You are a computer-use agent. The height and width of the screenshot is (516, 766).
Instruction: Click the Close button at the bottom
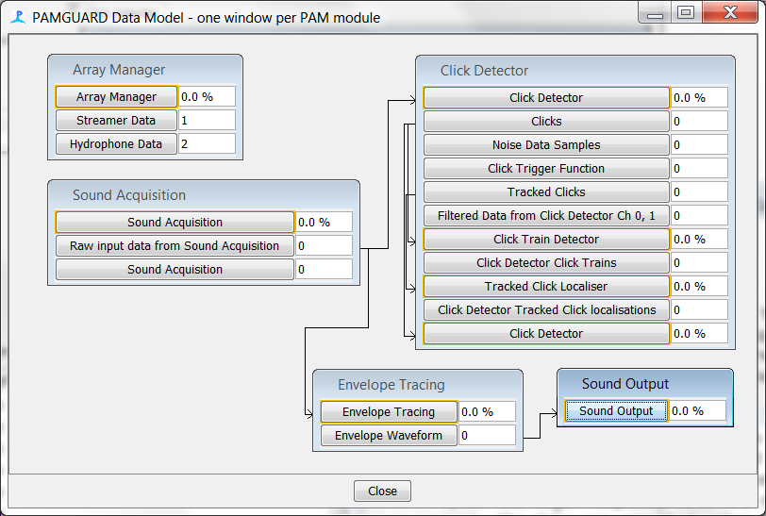pyautogui.click(x=382, y=491)
